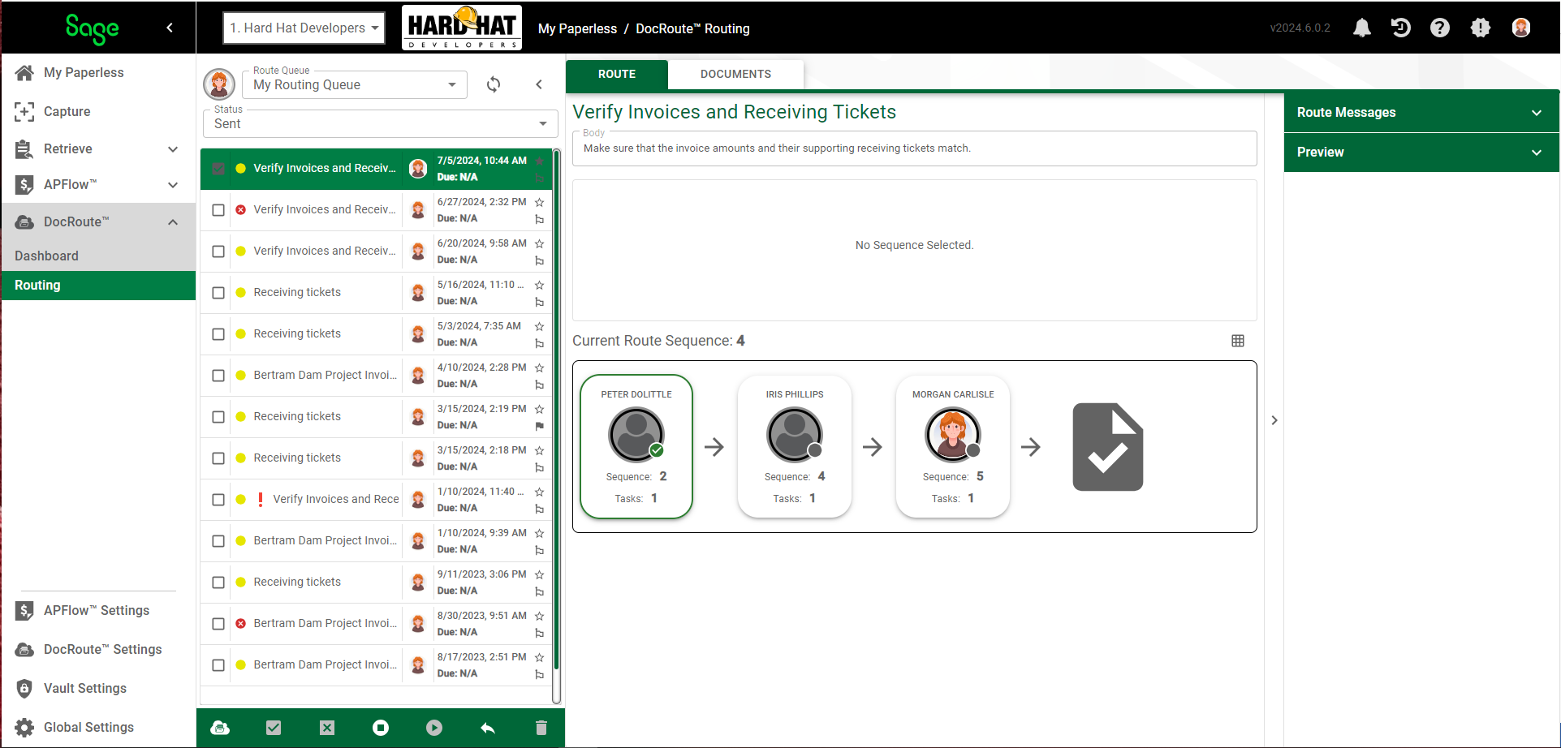Viewport: 1561px width, 748px height.
Task: Check the 3/15/2024 2:18 PM Receiving tickets checkbox
Action: [218, 458]
